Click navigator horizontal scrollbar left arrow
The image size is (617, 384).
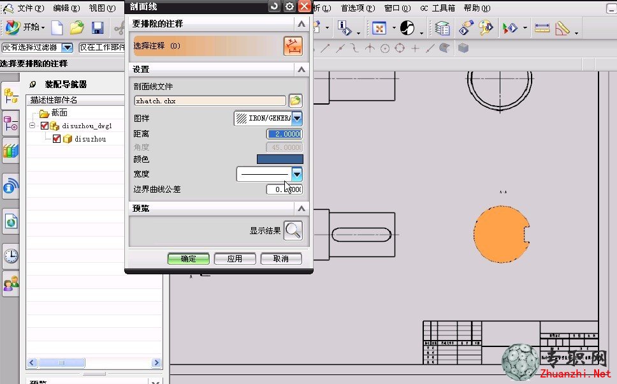[33, 363]
